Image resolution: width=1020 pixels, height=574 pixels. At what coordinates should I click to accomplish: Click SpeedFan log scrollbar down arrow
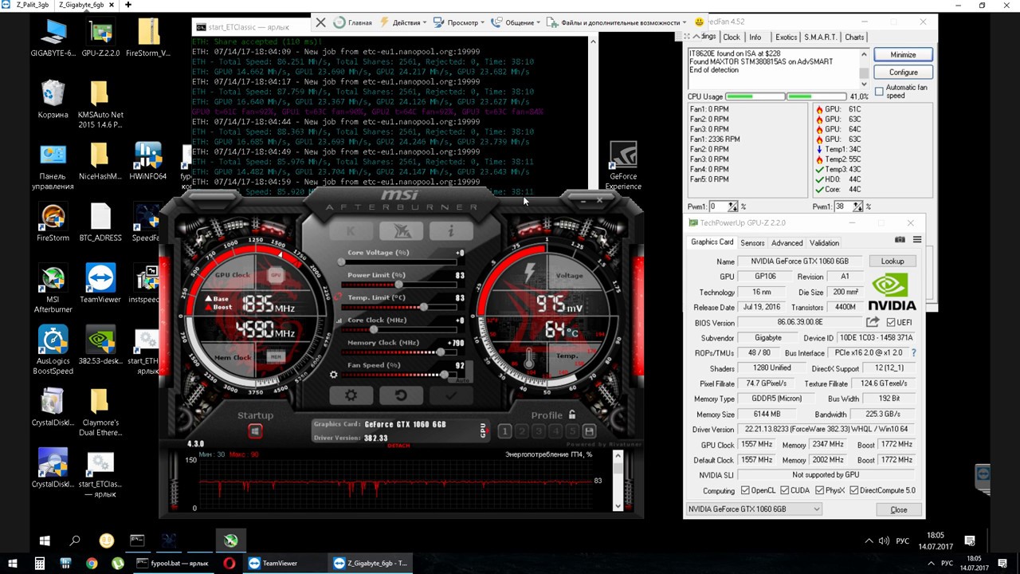click(x=864, y=83)
